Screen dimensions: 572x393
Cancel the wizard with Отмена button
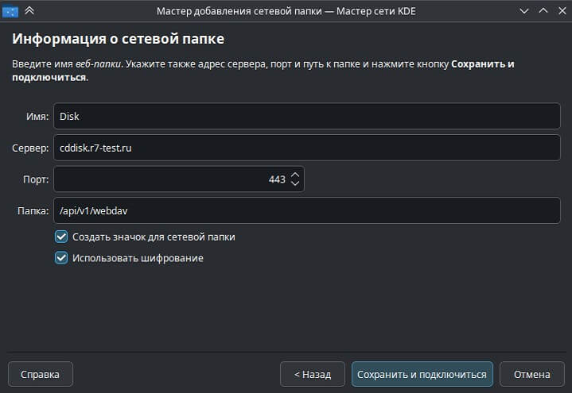click(532, 374)
